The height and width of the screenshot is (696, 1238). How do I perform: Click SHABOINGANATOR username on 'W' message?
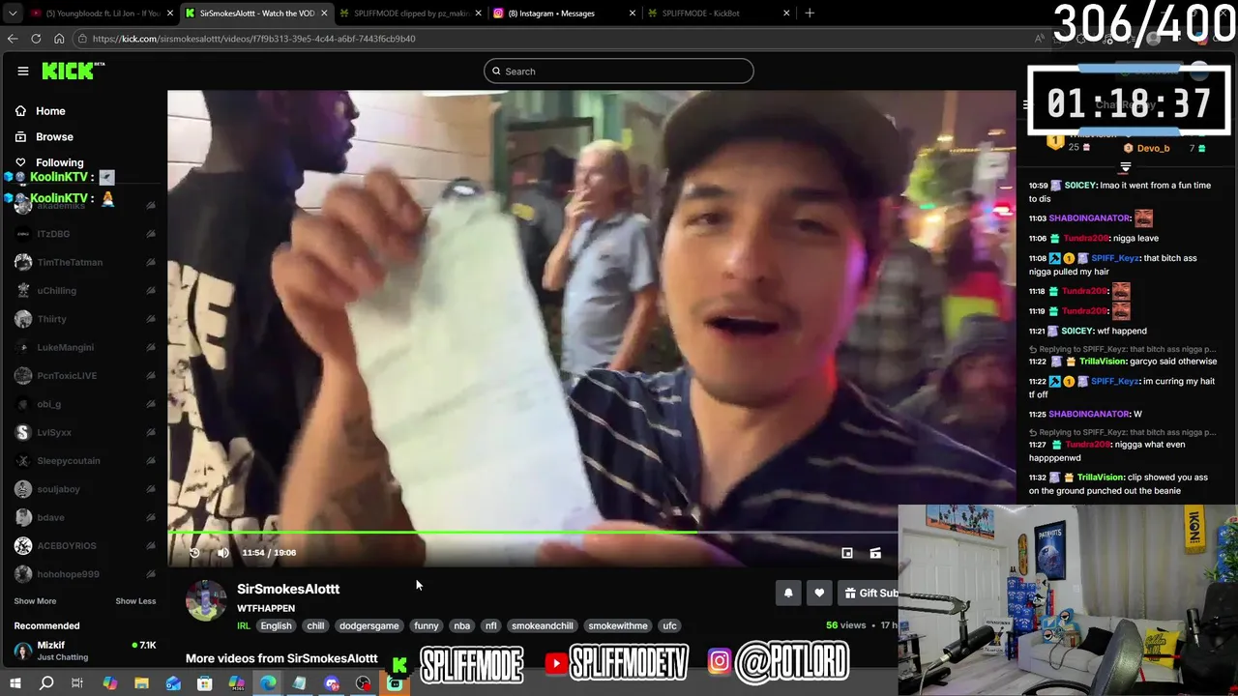pos(1089,414)
